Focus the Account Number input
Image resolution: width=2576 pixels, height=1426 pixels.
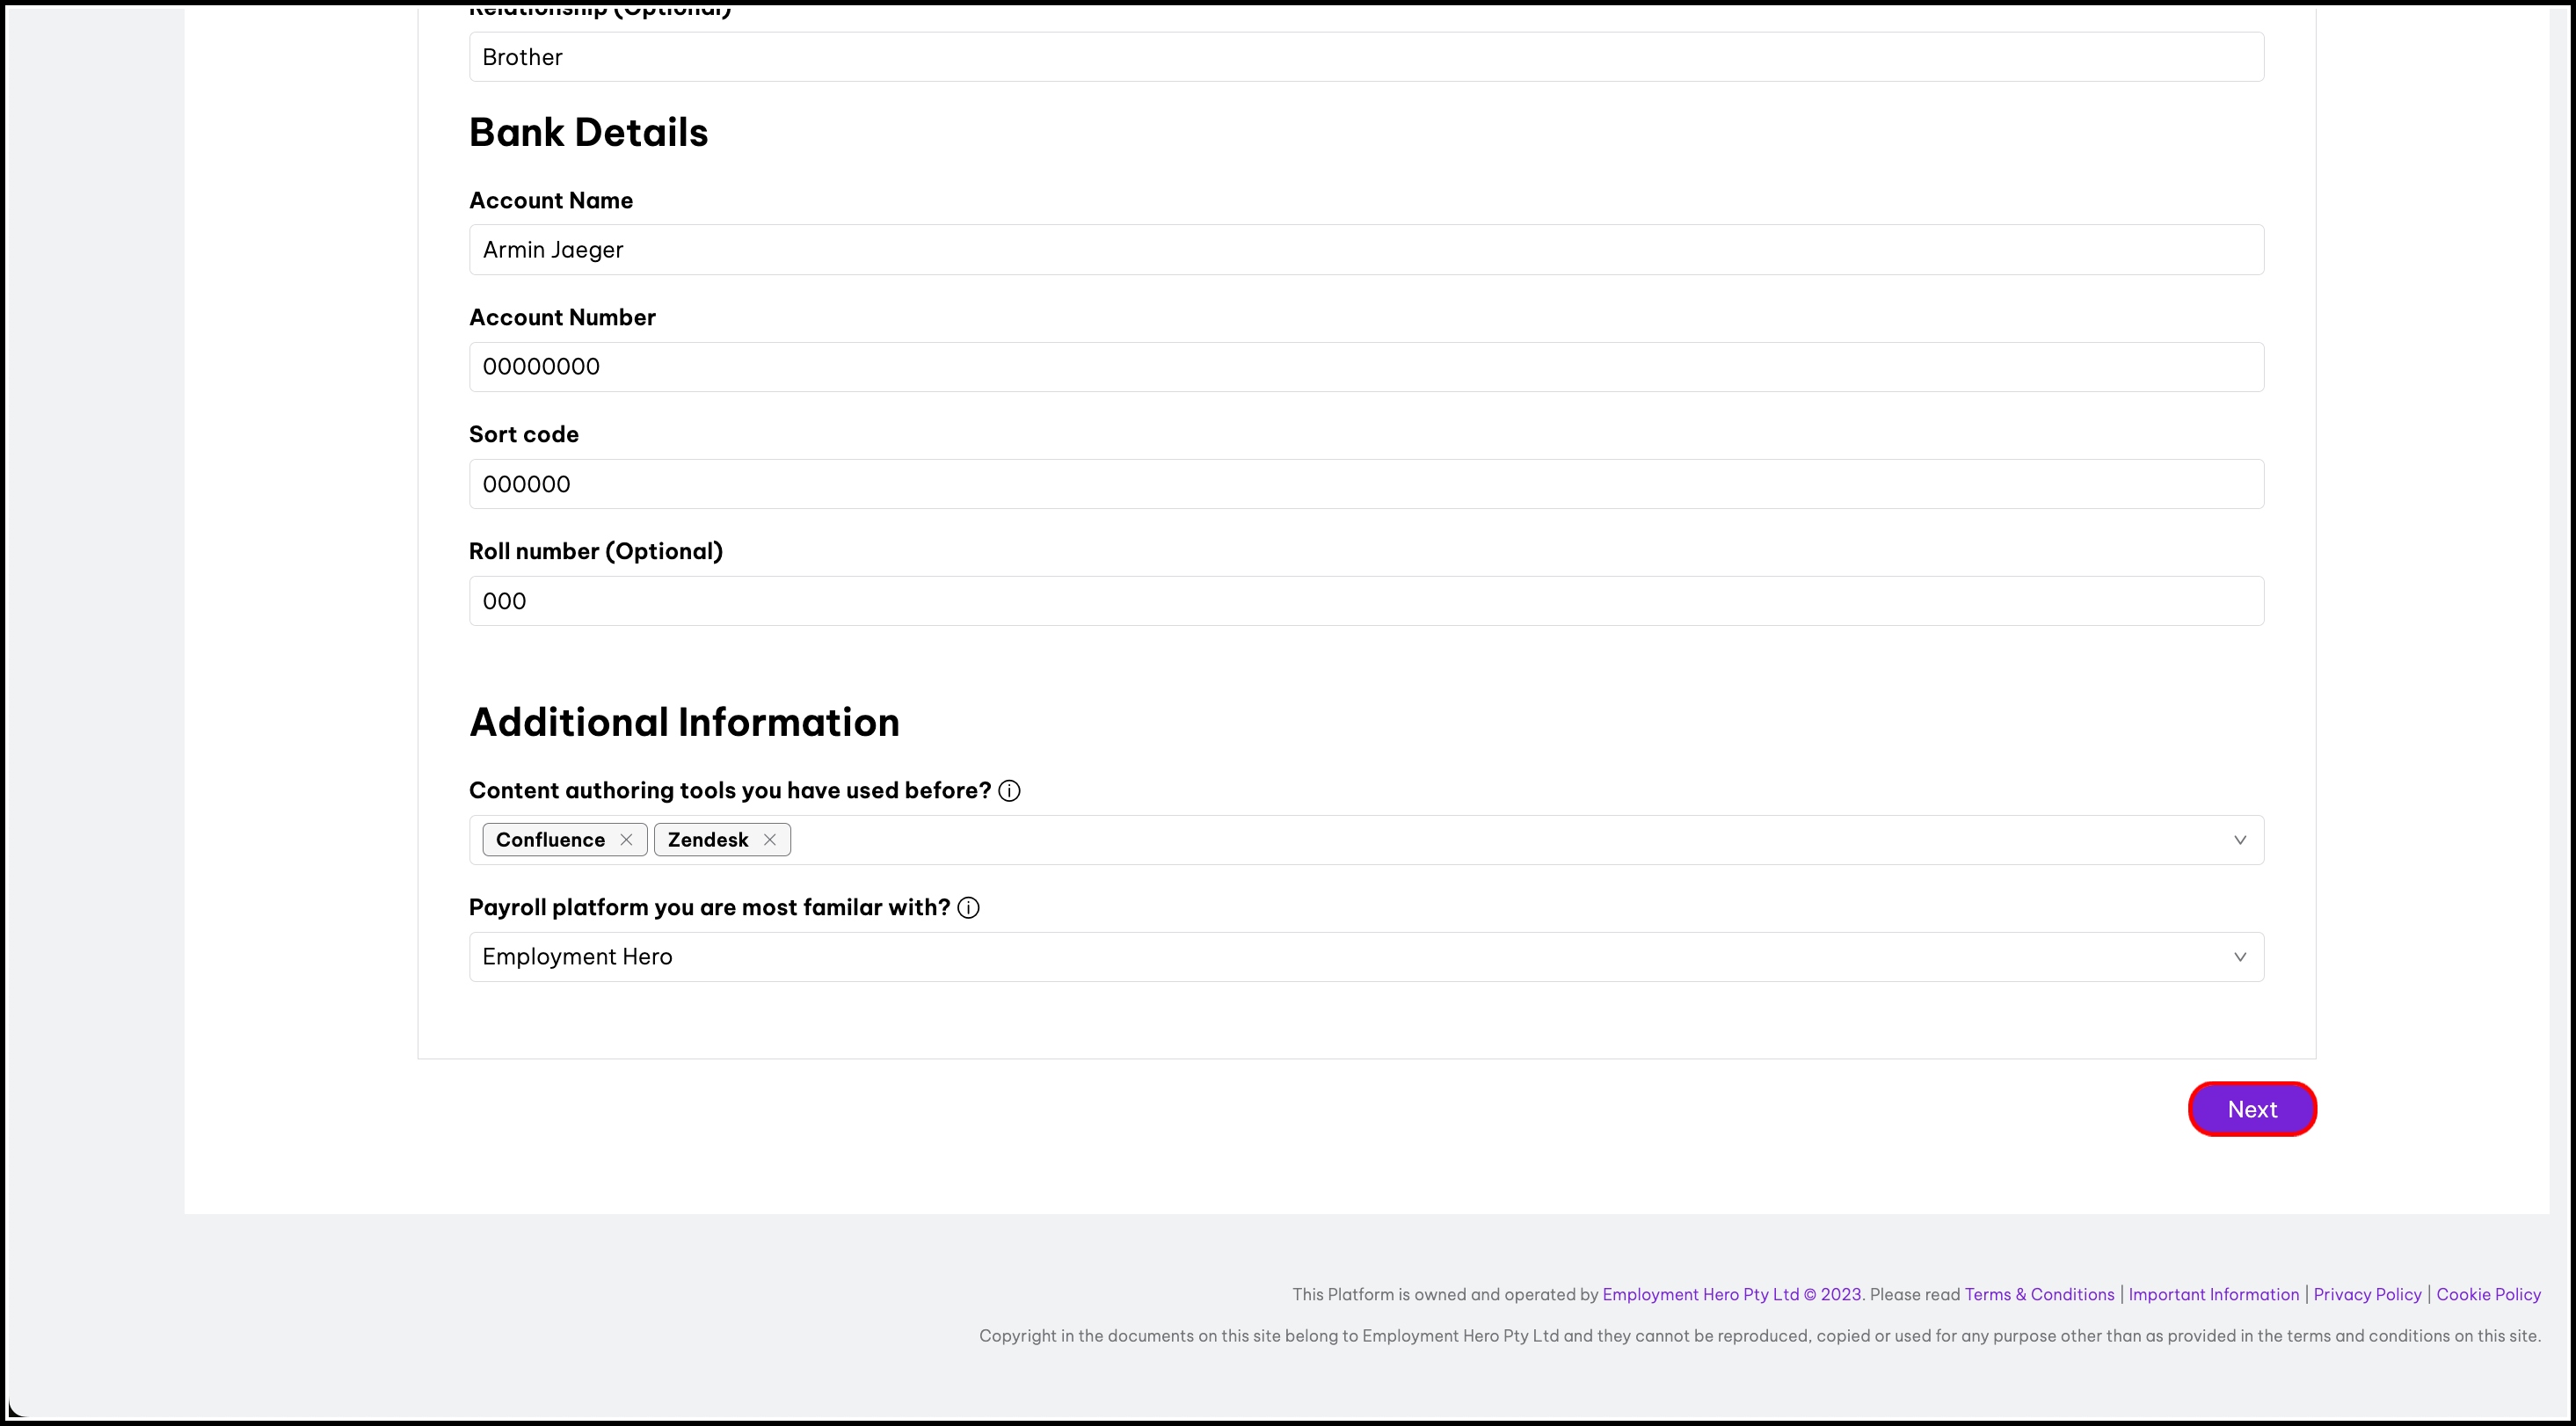pos(1365,367)
